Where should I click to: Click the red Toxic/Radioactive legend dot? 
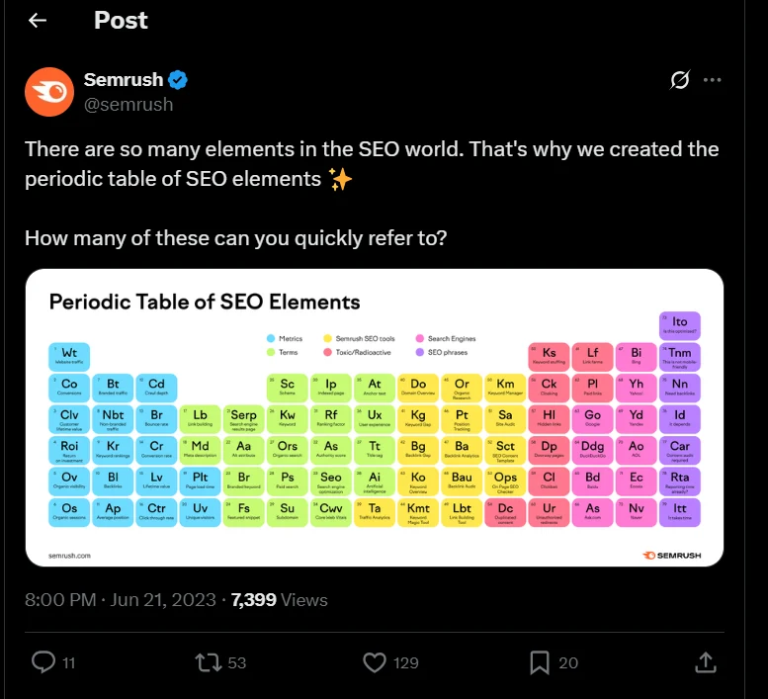tap(327, 352)
